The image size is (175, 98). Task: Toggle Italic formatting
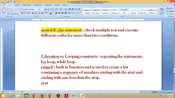[25, 13]
